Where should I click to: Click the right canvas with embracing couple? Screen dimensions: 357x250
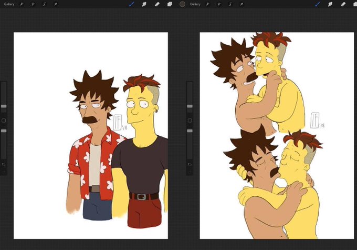[x=277, y=136]
